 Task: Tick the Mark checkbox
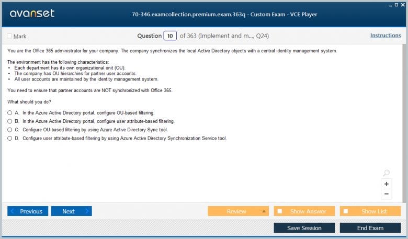pyautogui.click(x=9, y=36)
